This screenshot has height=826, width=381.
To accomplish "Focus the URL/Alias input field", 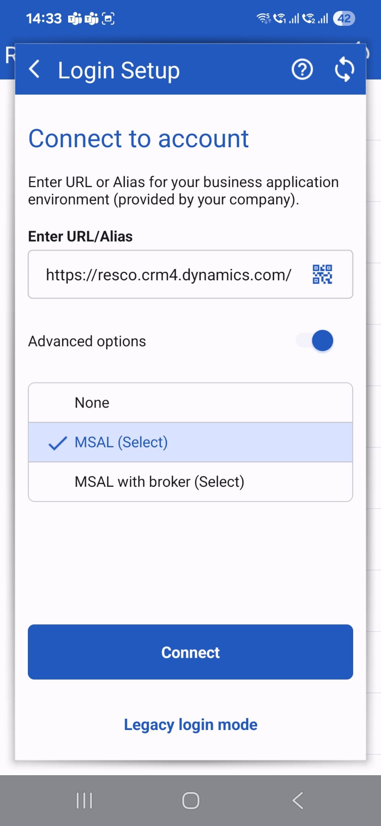I will click(190, 274).
